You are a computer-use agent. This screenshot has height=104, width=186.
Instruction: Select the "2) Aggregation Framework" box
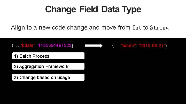click(x=48, y=66)
